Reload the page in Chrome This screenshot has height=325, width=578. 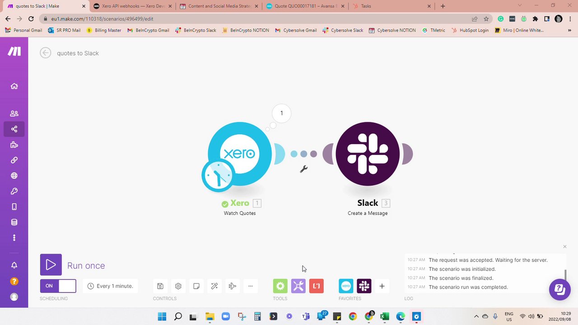click(x=31, y=19)
